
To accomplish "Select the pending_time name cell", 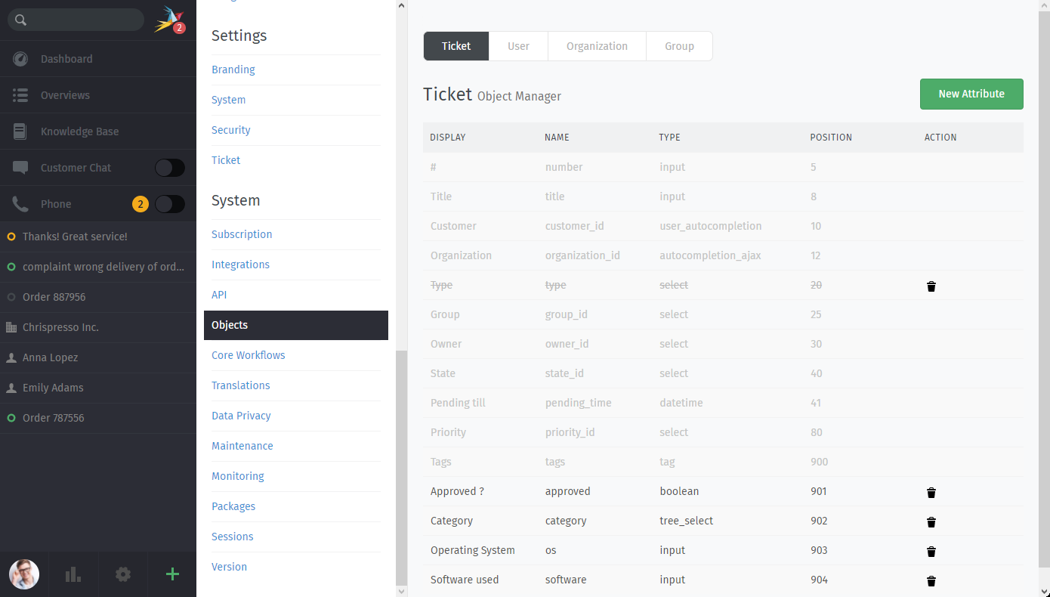I will 579,403.
